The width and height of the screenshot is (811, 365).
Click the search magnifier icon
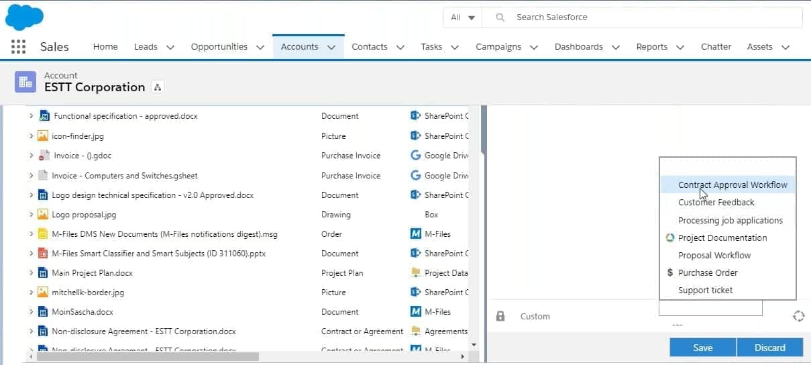pyautogui.click(x=500, y=17)
